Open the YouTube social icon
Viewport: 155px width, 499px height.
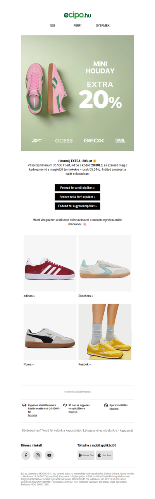pos(49,455)
